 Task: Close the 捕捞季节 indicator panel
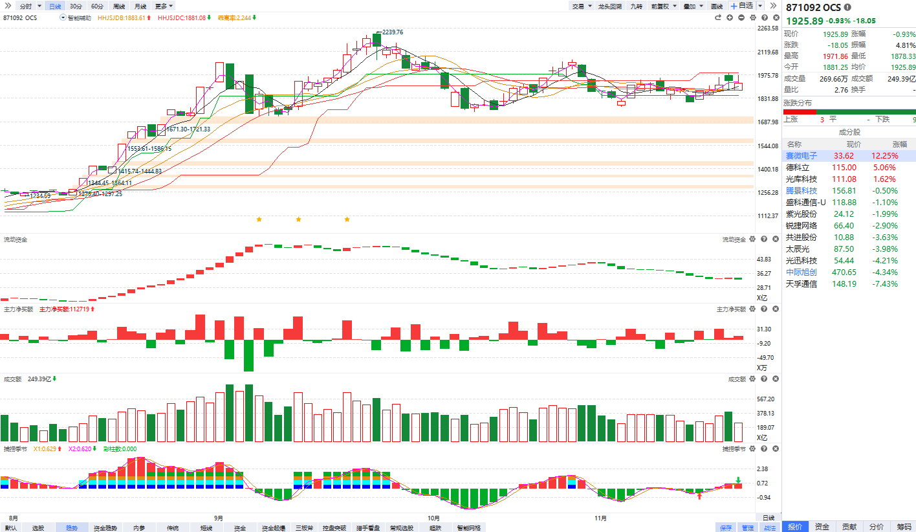tap(776, 449)
